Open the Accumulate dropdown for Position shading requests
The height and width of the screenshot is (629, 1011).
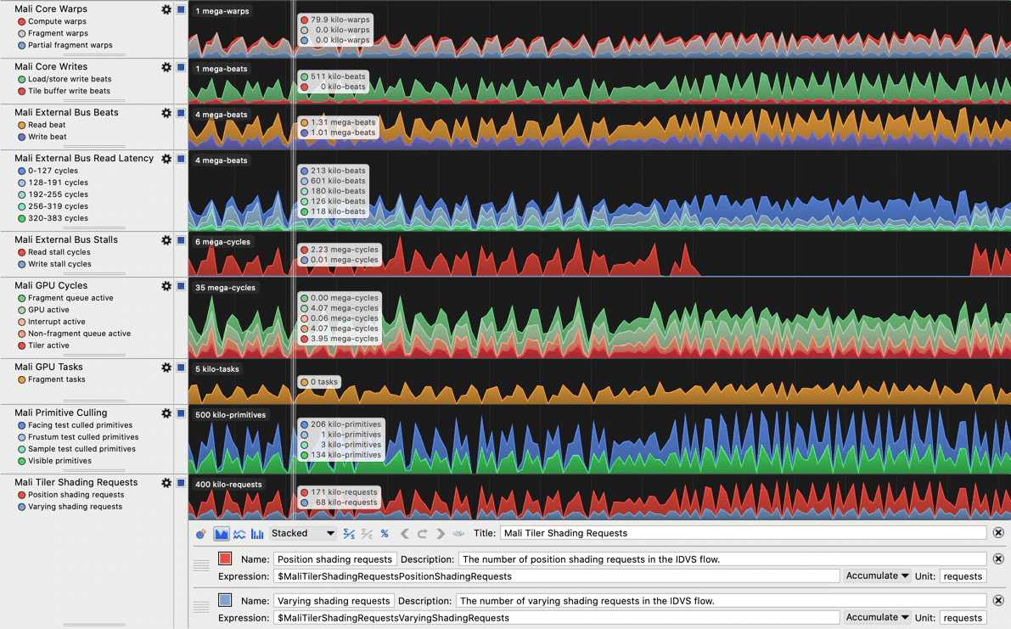[877, 576]
